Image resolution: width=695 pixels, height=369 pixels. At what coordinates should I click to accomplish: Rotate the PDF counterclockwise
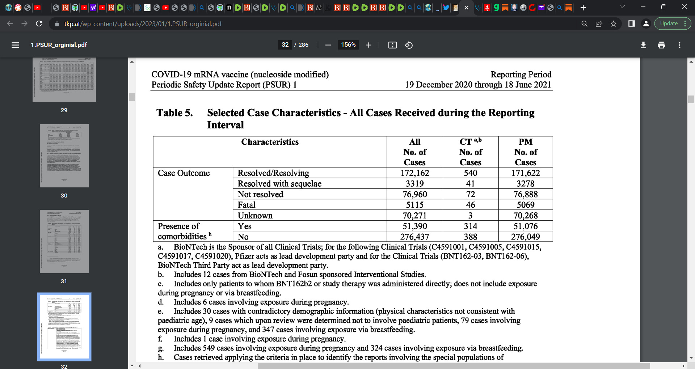409,45
